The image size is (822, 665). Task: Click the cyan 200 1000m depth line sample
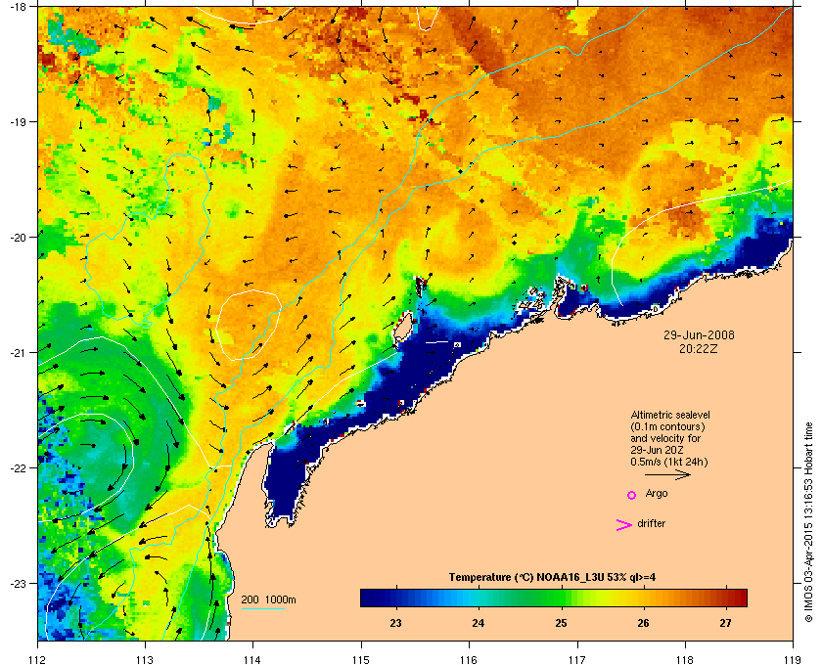(262, 609)
